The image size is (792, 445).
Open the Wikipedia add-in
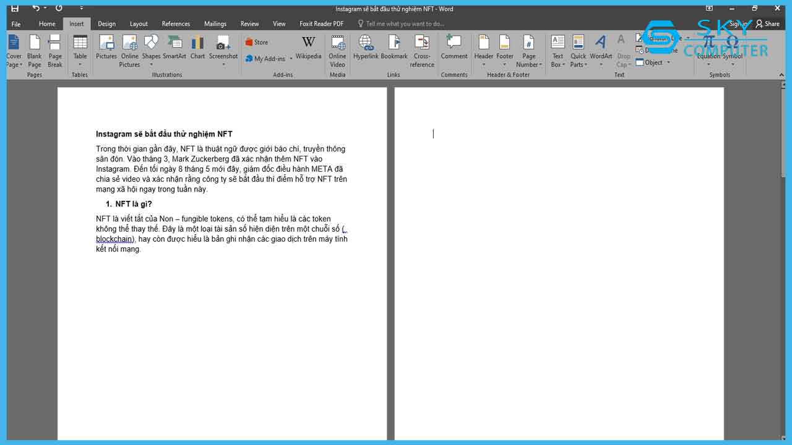point(308,48)
